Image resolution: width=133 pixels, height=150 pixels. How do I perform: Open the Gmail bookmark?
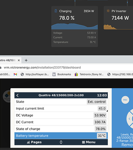(x=15, y=74)
